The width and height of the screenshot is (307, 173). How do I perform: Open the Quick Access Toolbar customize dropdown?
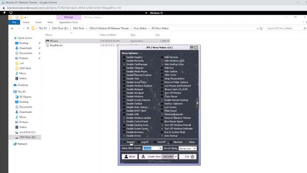click(x=25, y=17)
